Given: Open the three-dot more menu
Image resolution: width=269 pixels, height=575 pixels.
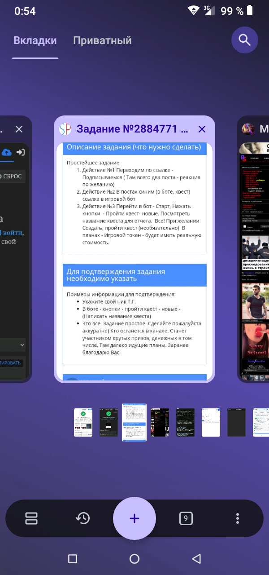Looking at the screenshot, I should (238, 518).
